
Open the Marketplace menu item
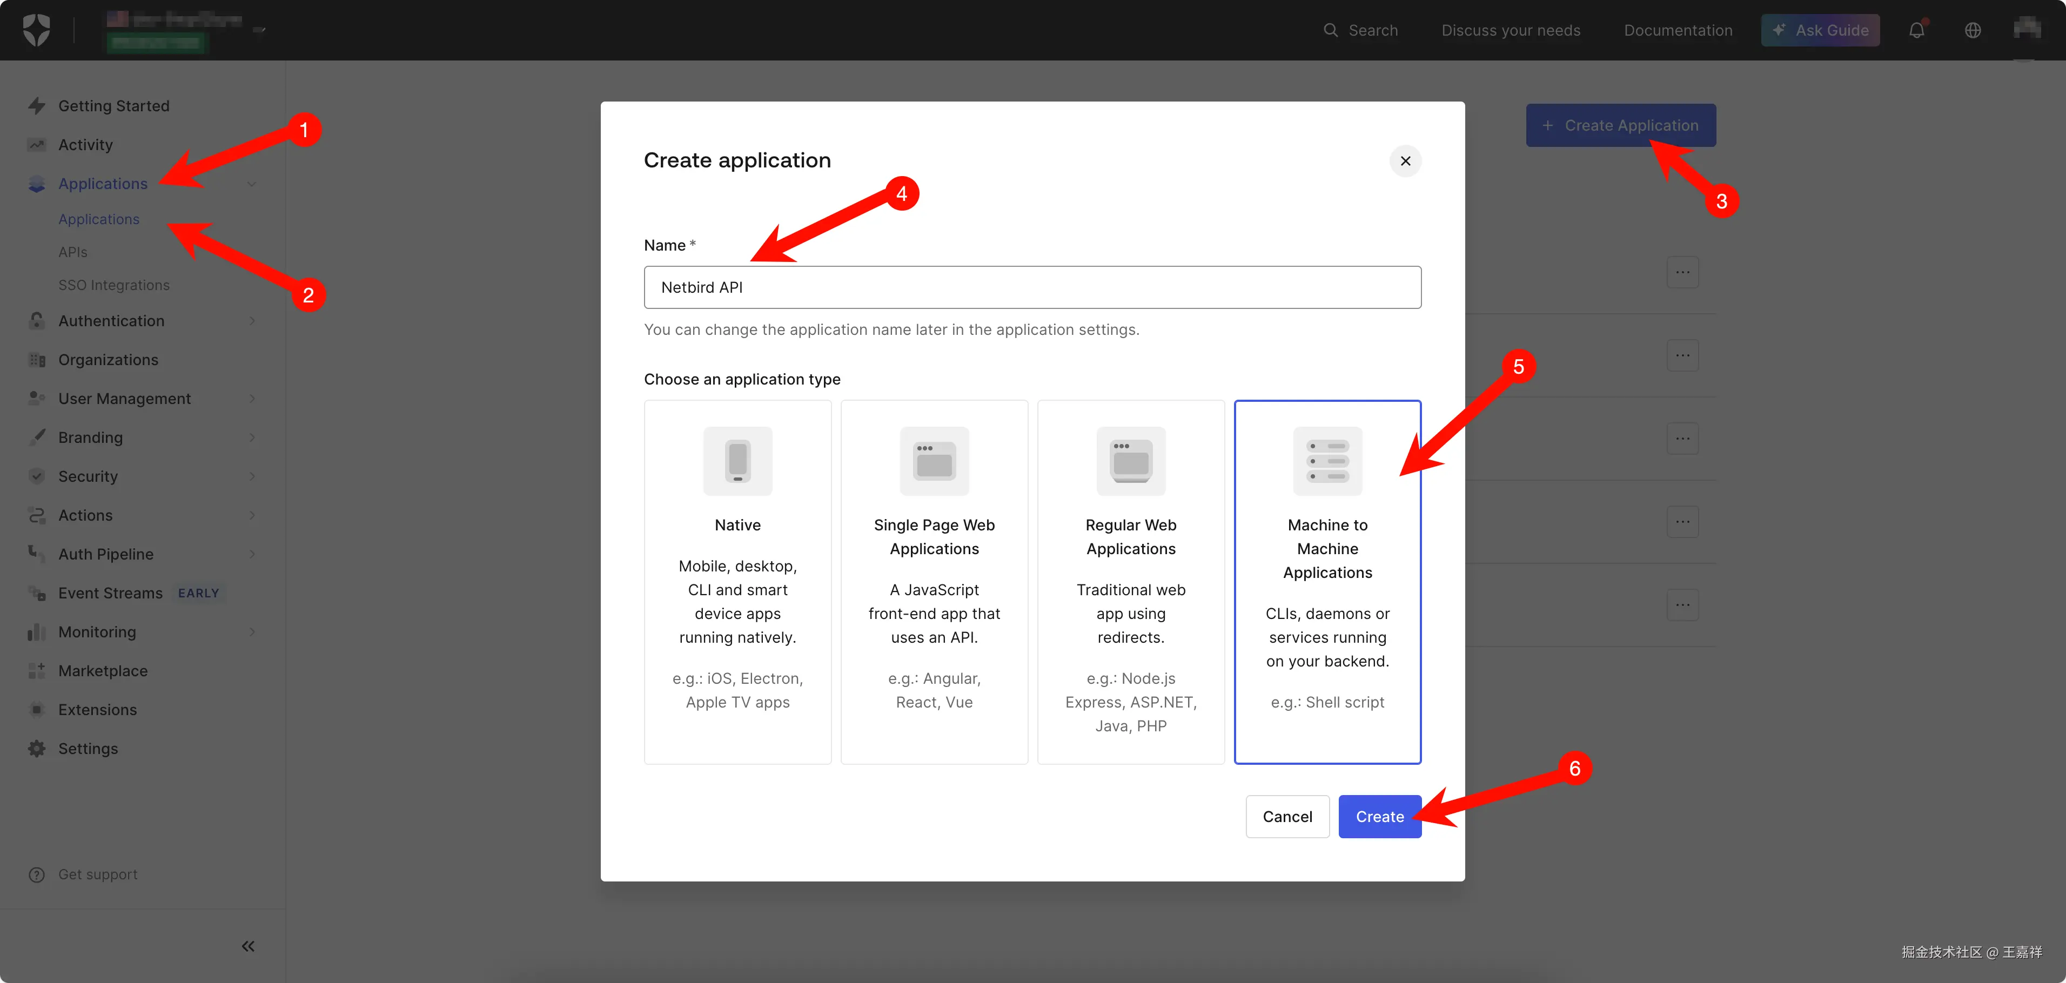103,671
